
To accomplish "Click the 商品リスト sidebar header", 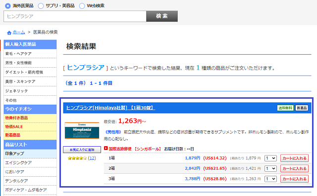I will click(30, 145).
